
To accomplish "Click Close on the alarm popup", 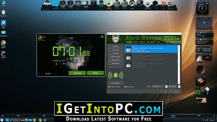I will (x=95, y=73).
